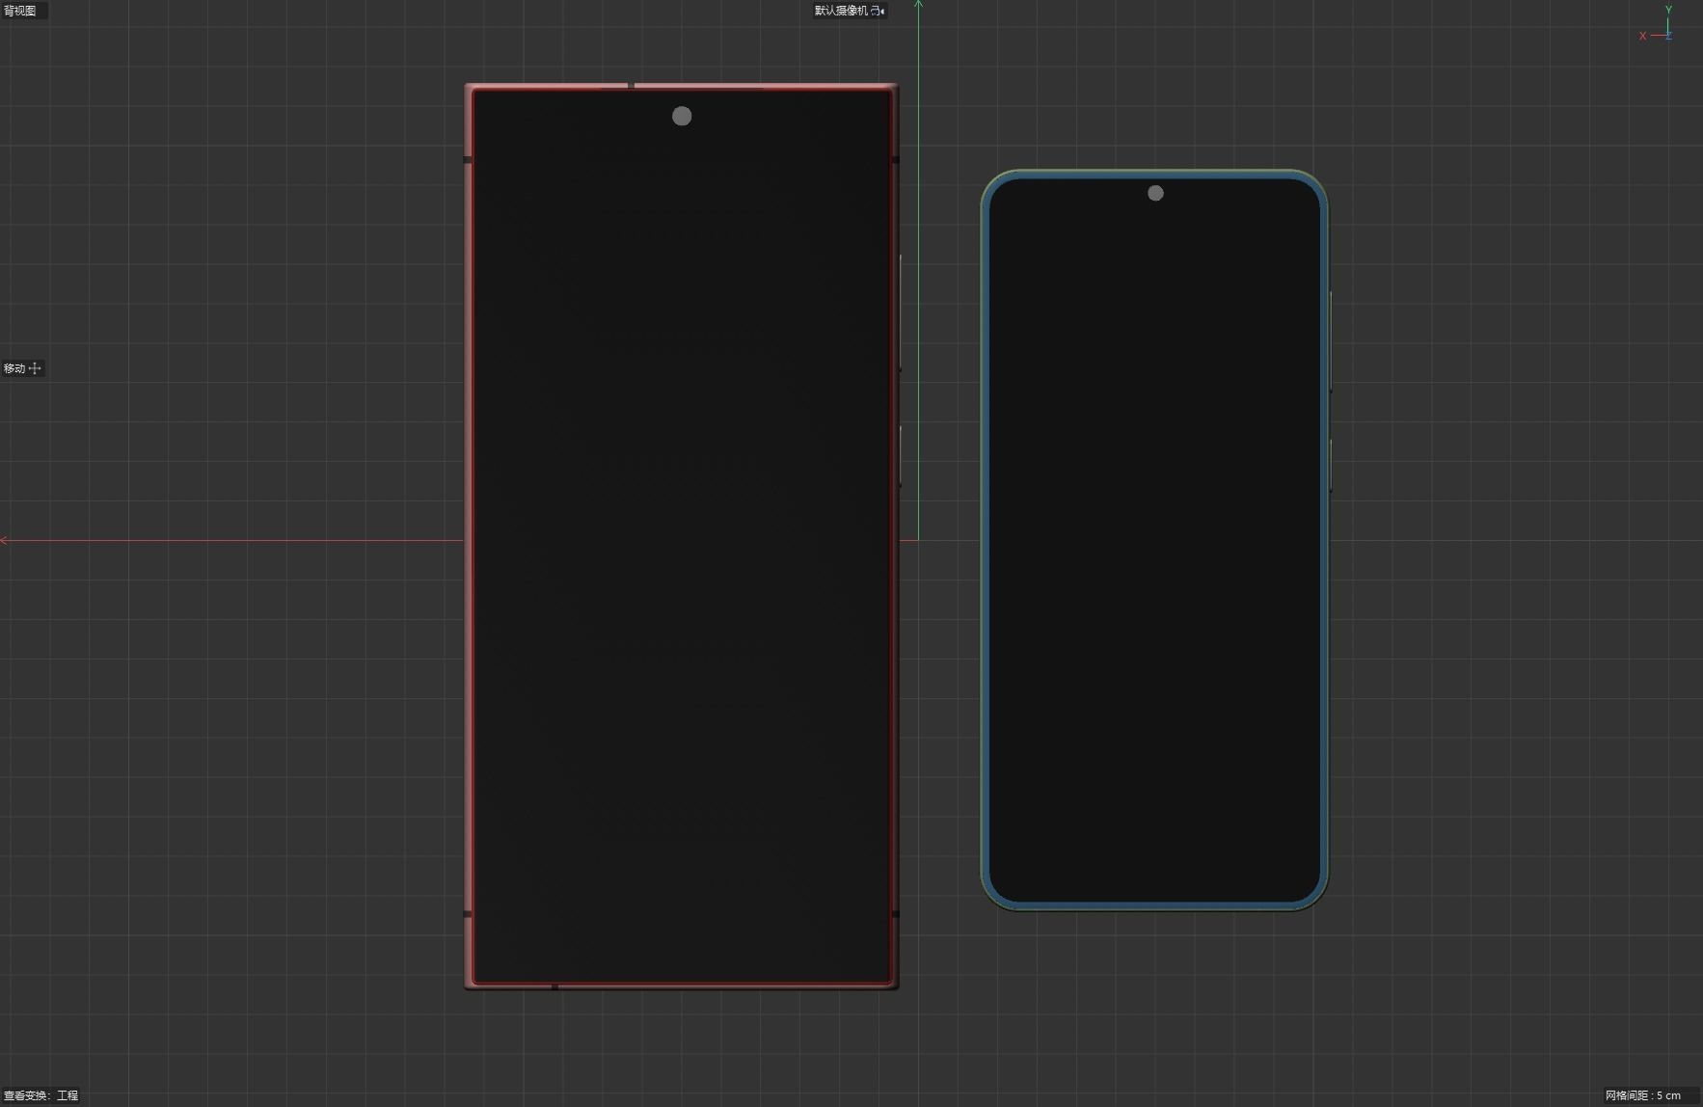Click the 默认摄像机 camera label
Viewport: 1703px width, 1107px height.
coord(841,11)
